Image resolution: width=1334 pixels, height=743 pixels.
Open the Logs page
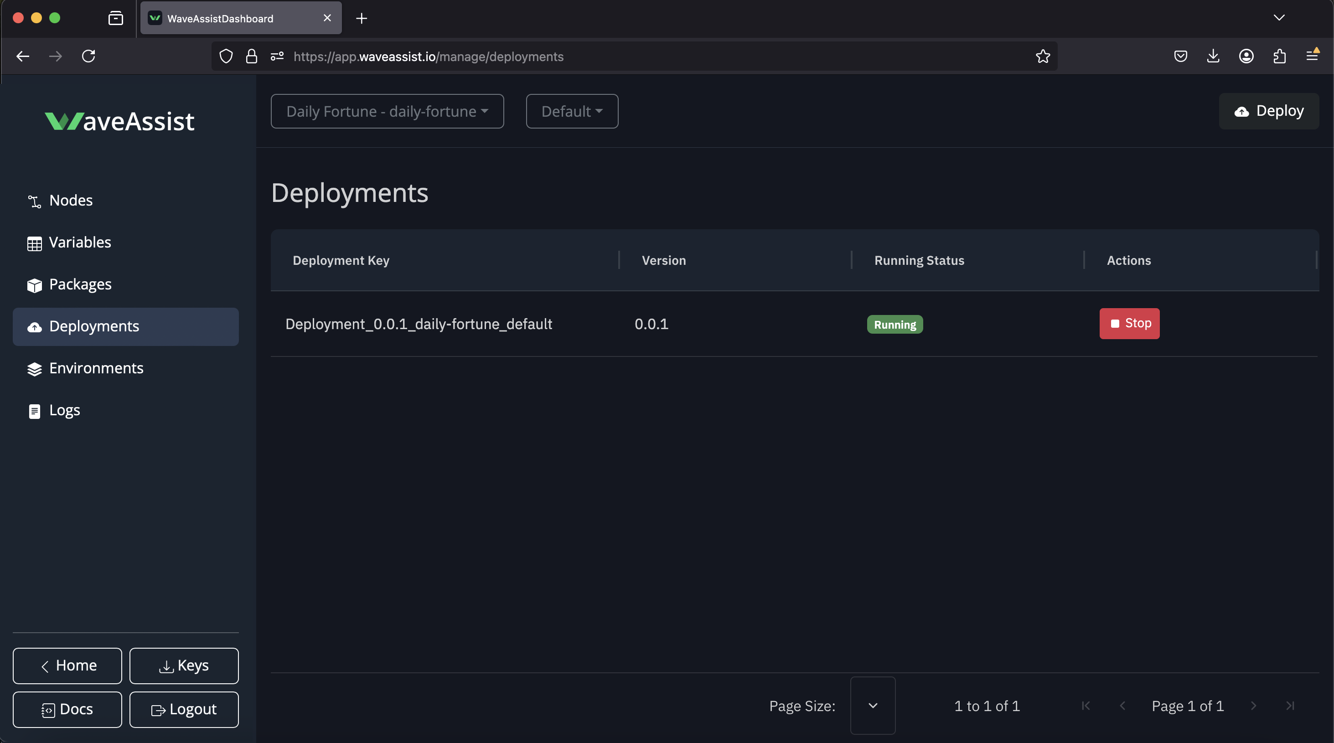tap(64, 410)
